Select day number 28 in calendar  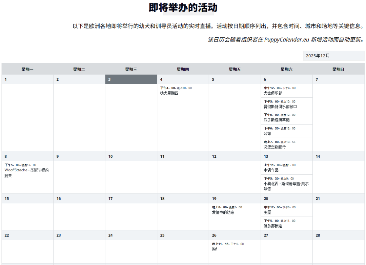[318, 235]
